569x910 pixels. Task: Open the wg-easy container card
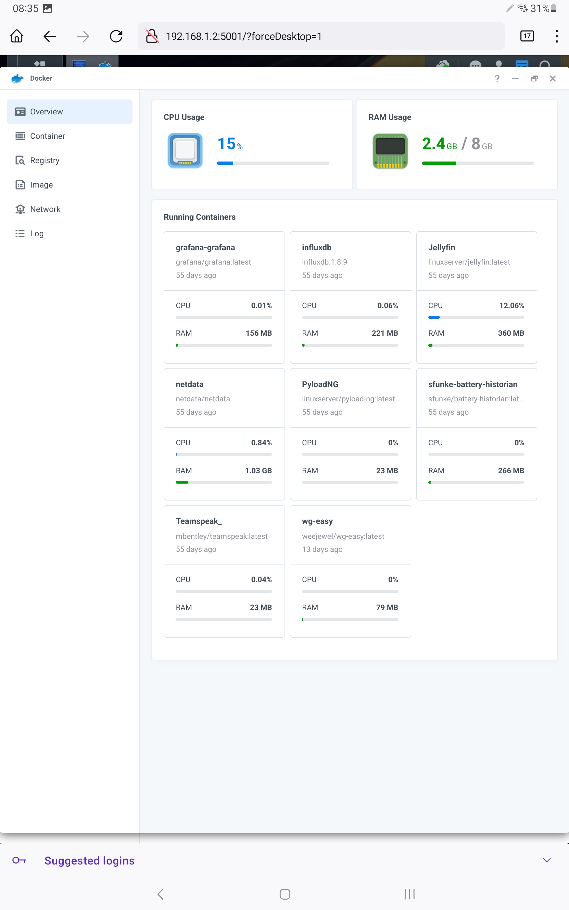[x=350, y=571]
